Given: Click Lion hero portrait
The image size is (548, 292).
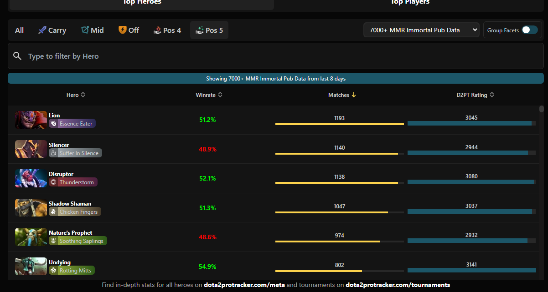Looking at the screenshot, I should click(31, 120).
